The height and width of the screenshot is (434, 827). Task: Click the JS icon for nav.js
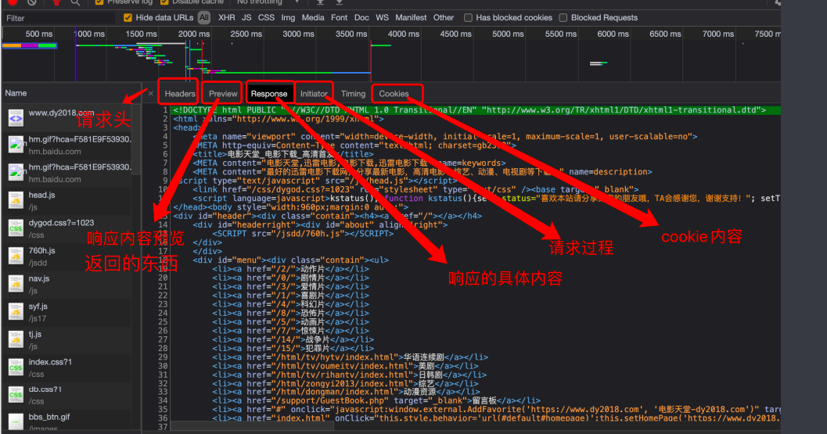click(16, 284)
